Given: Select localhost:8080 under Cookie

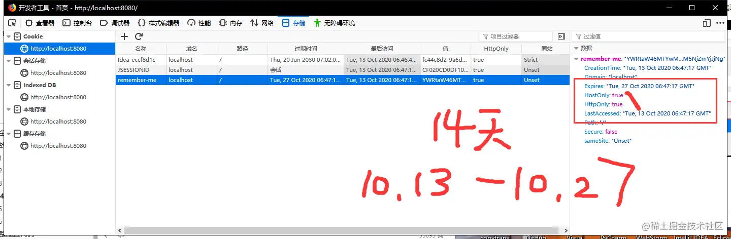Looking at the screenshot, I should [x=60, y=49].
